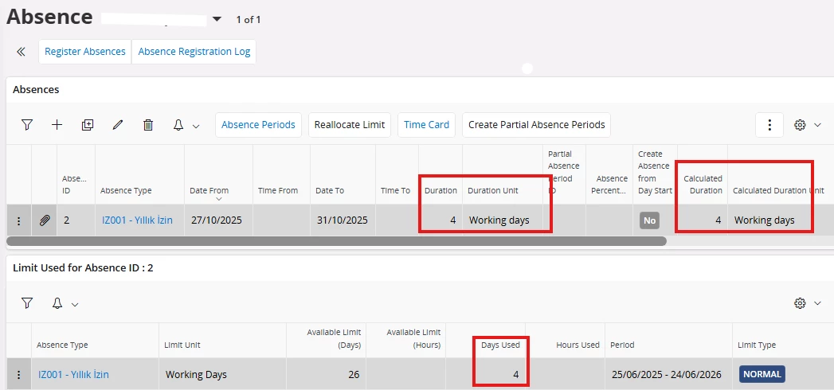Image resolution: width=834 pixels, height=390 pixels.
Task: Click Absence Type header in Absences table
Action: (126, 190)
